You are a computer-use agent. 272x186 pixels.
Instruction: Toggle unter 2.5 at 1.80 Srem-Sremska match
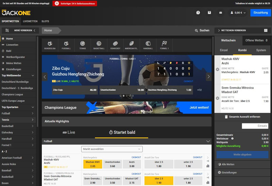pyautogui.click(x=188, y=181)
